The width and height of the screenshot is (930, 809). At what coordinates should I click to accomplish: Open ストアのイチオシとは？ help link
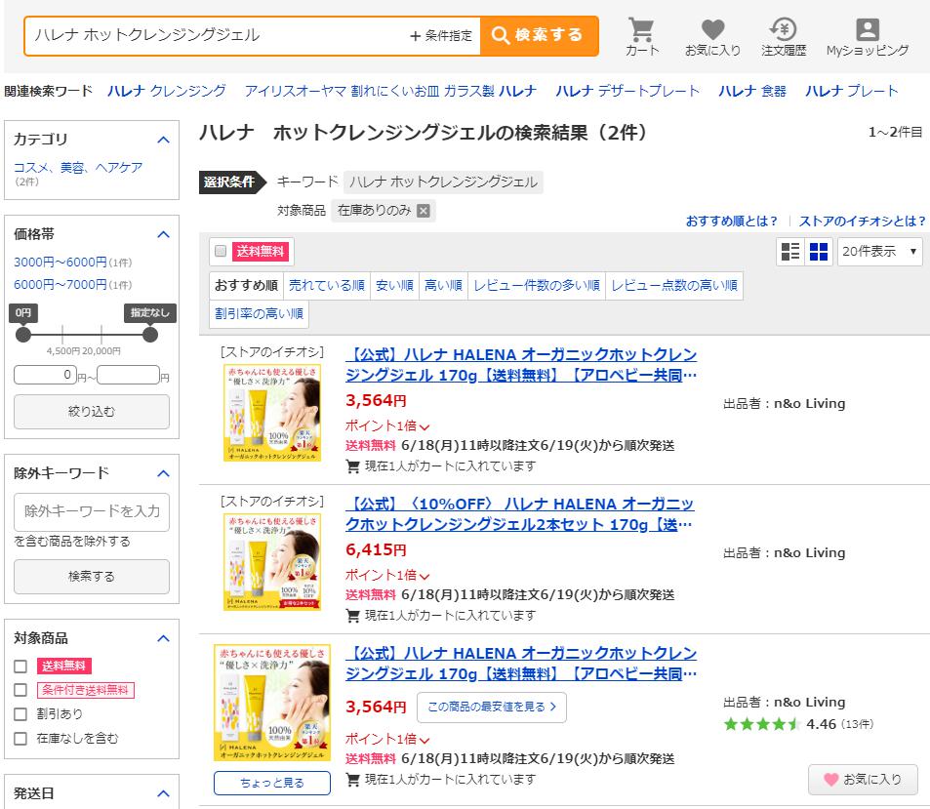tap(863, 222)
